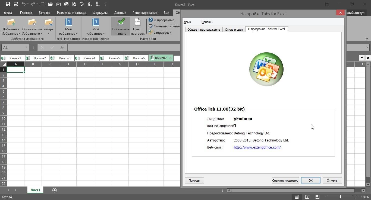The image size is (371, 200).
Task: Click the Undo arrow icon
Action: point(23,4)
